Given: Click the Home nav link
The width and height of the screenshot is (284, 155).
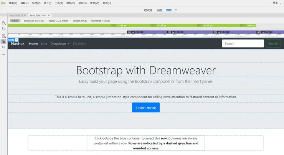Looking at the screenshot, I should pos(33,44).
